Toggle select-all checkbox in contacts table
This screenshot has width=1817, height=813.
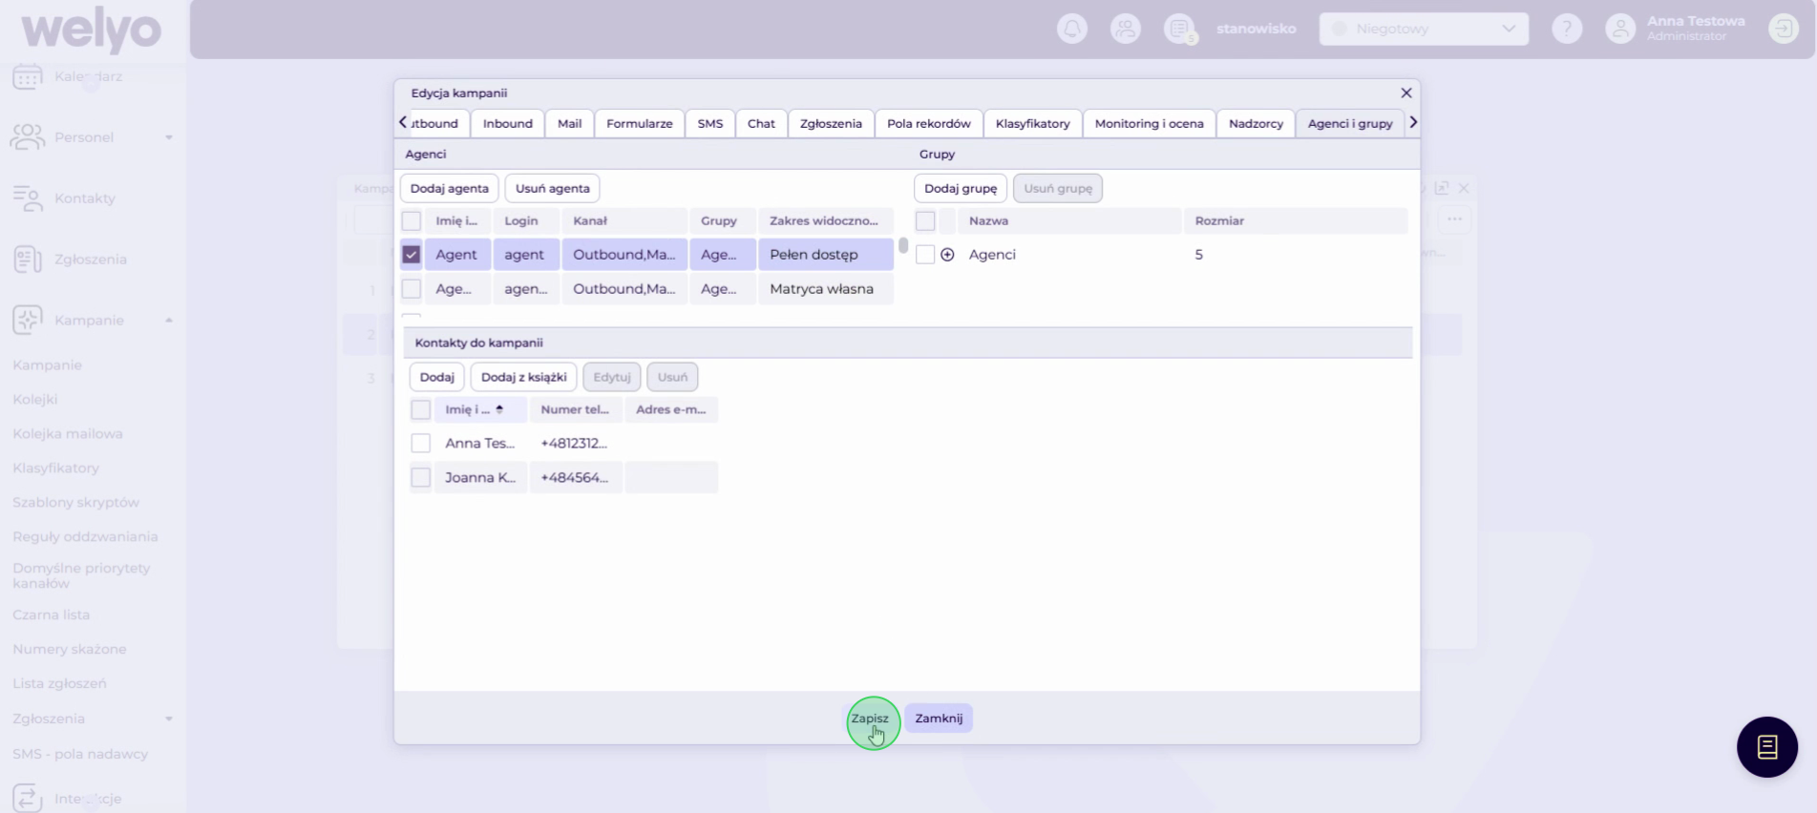point(421,410)
